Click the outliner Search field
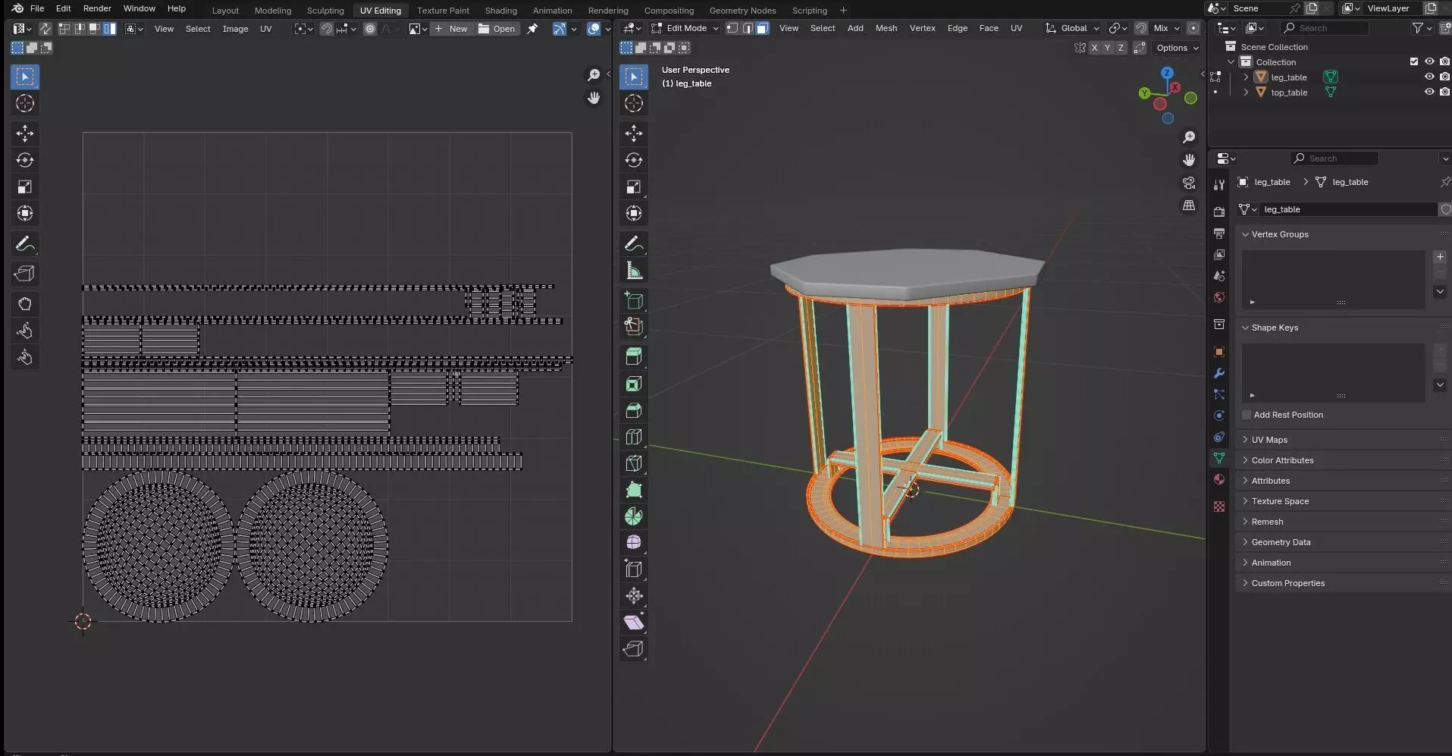 click(1325, 28)
